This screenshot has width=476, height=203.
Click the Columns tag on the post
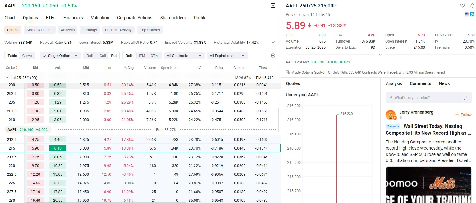(393, 126)
